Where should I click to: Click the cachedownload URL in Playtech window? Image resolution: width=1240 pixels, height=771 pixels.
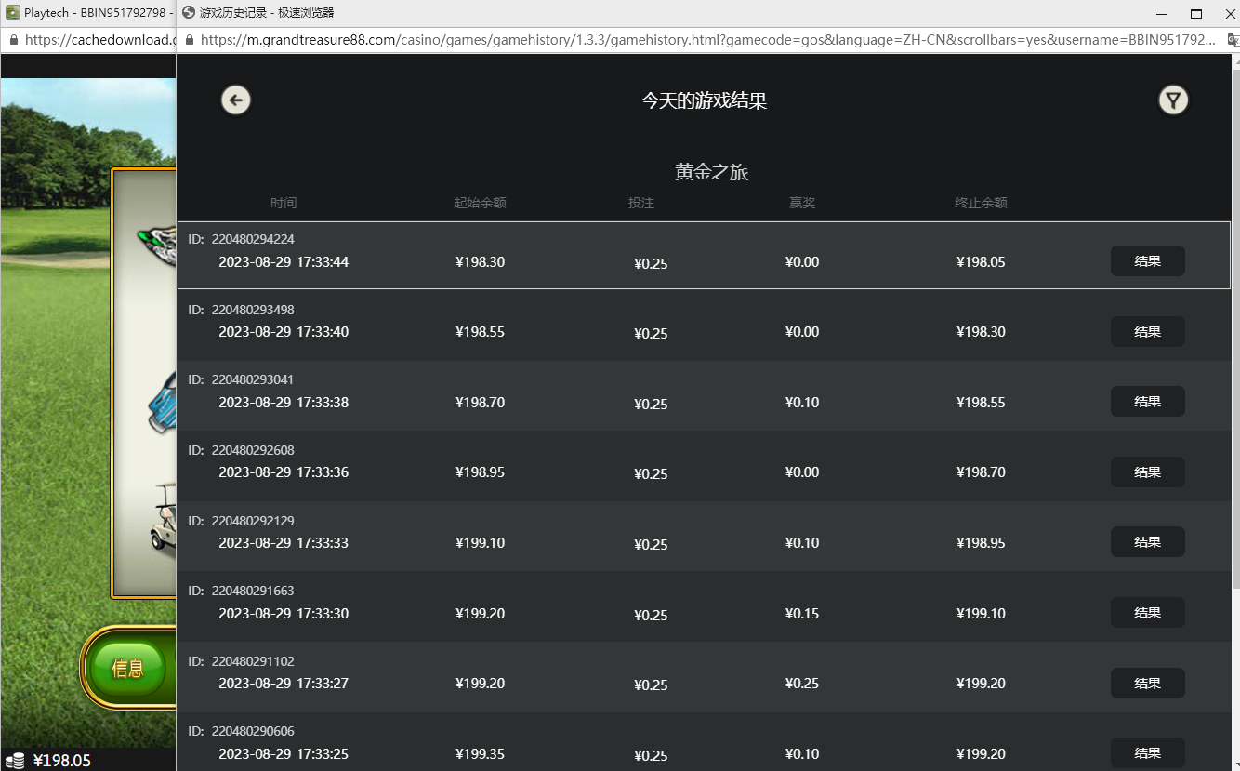point(99,40)
